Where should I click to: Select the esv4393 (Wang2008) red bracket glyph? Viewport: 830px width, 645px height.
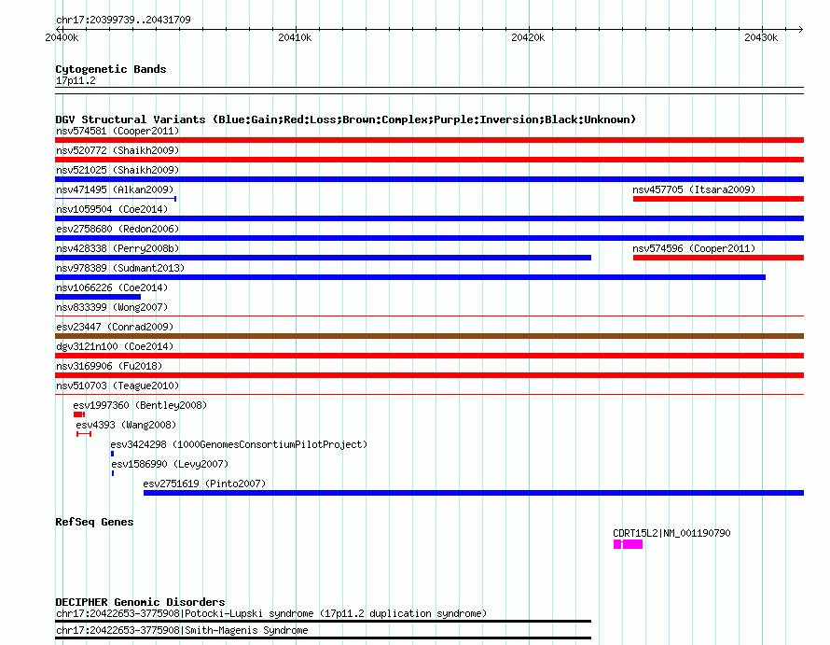click(84, 434)
